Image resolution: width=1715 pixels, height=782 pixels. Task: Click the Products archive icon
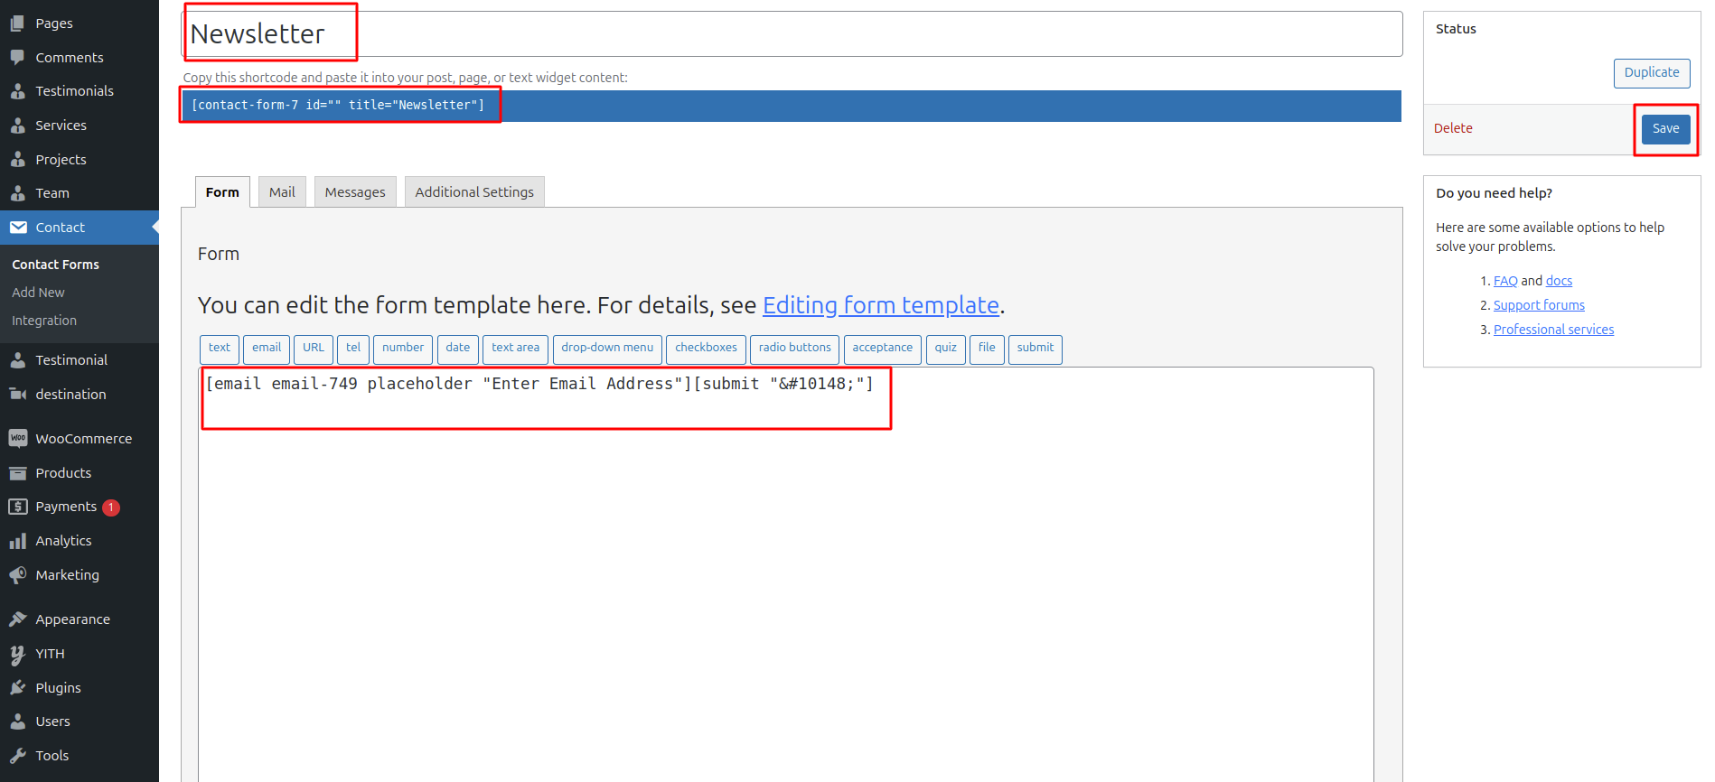coord(17,473)
